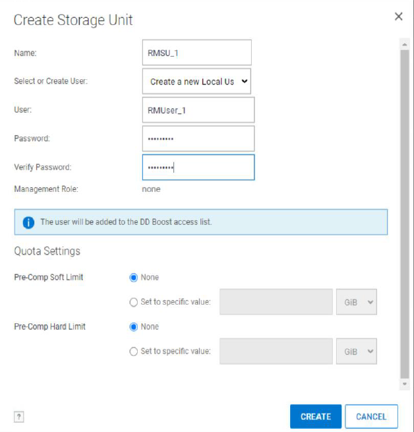
Task: Click the blue info icon
Action: pos(28,222)
